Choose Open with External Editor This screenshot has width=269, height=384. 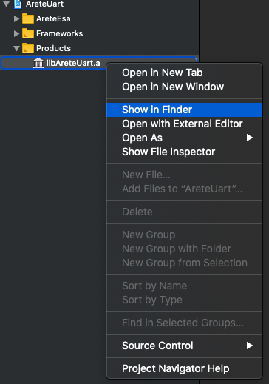(x=184, y=124)
